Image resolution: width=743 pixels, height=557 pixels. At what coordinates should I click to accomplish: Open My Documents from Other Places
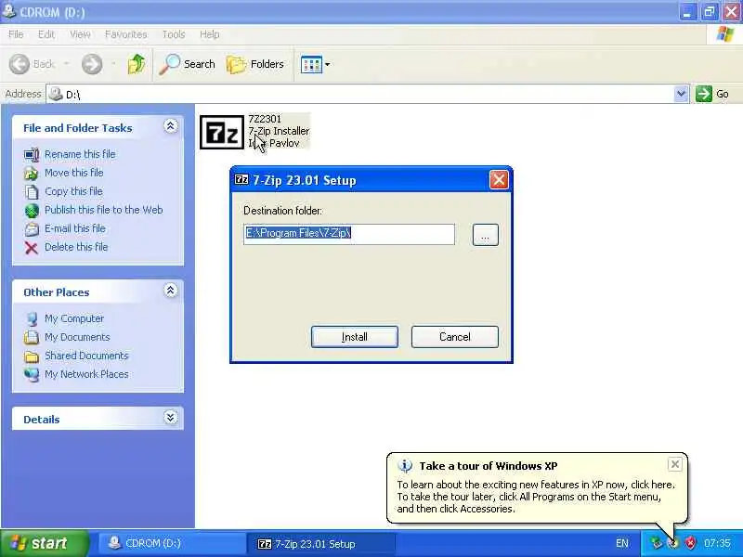[77, 337]
